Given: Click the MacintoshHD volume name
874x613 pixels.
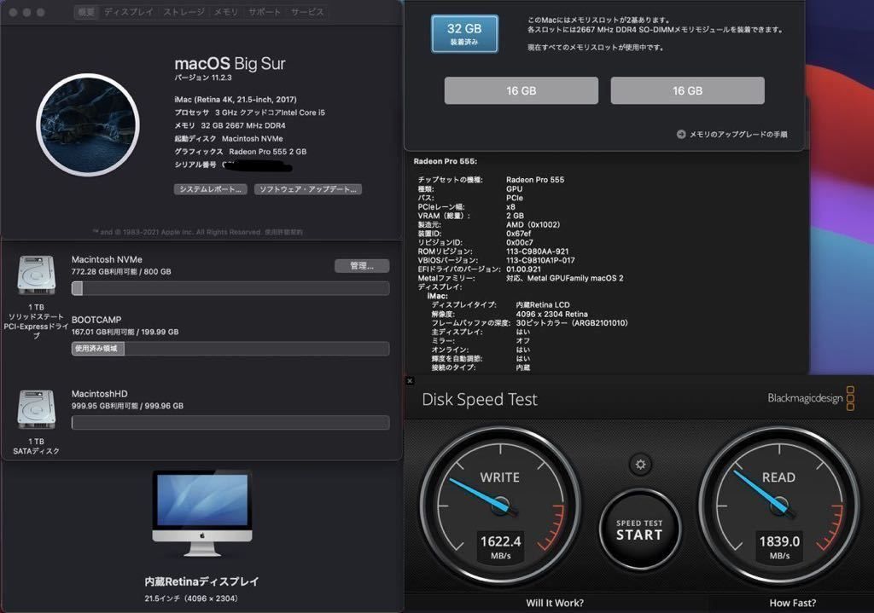Looking at the screenshot, I should coord(99,394).
